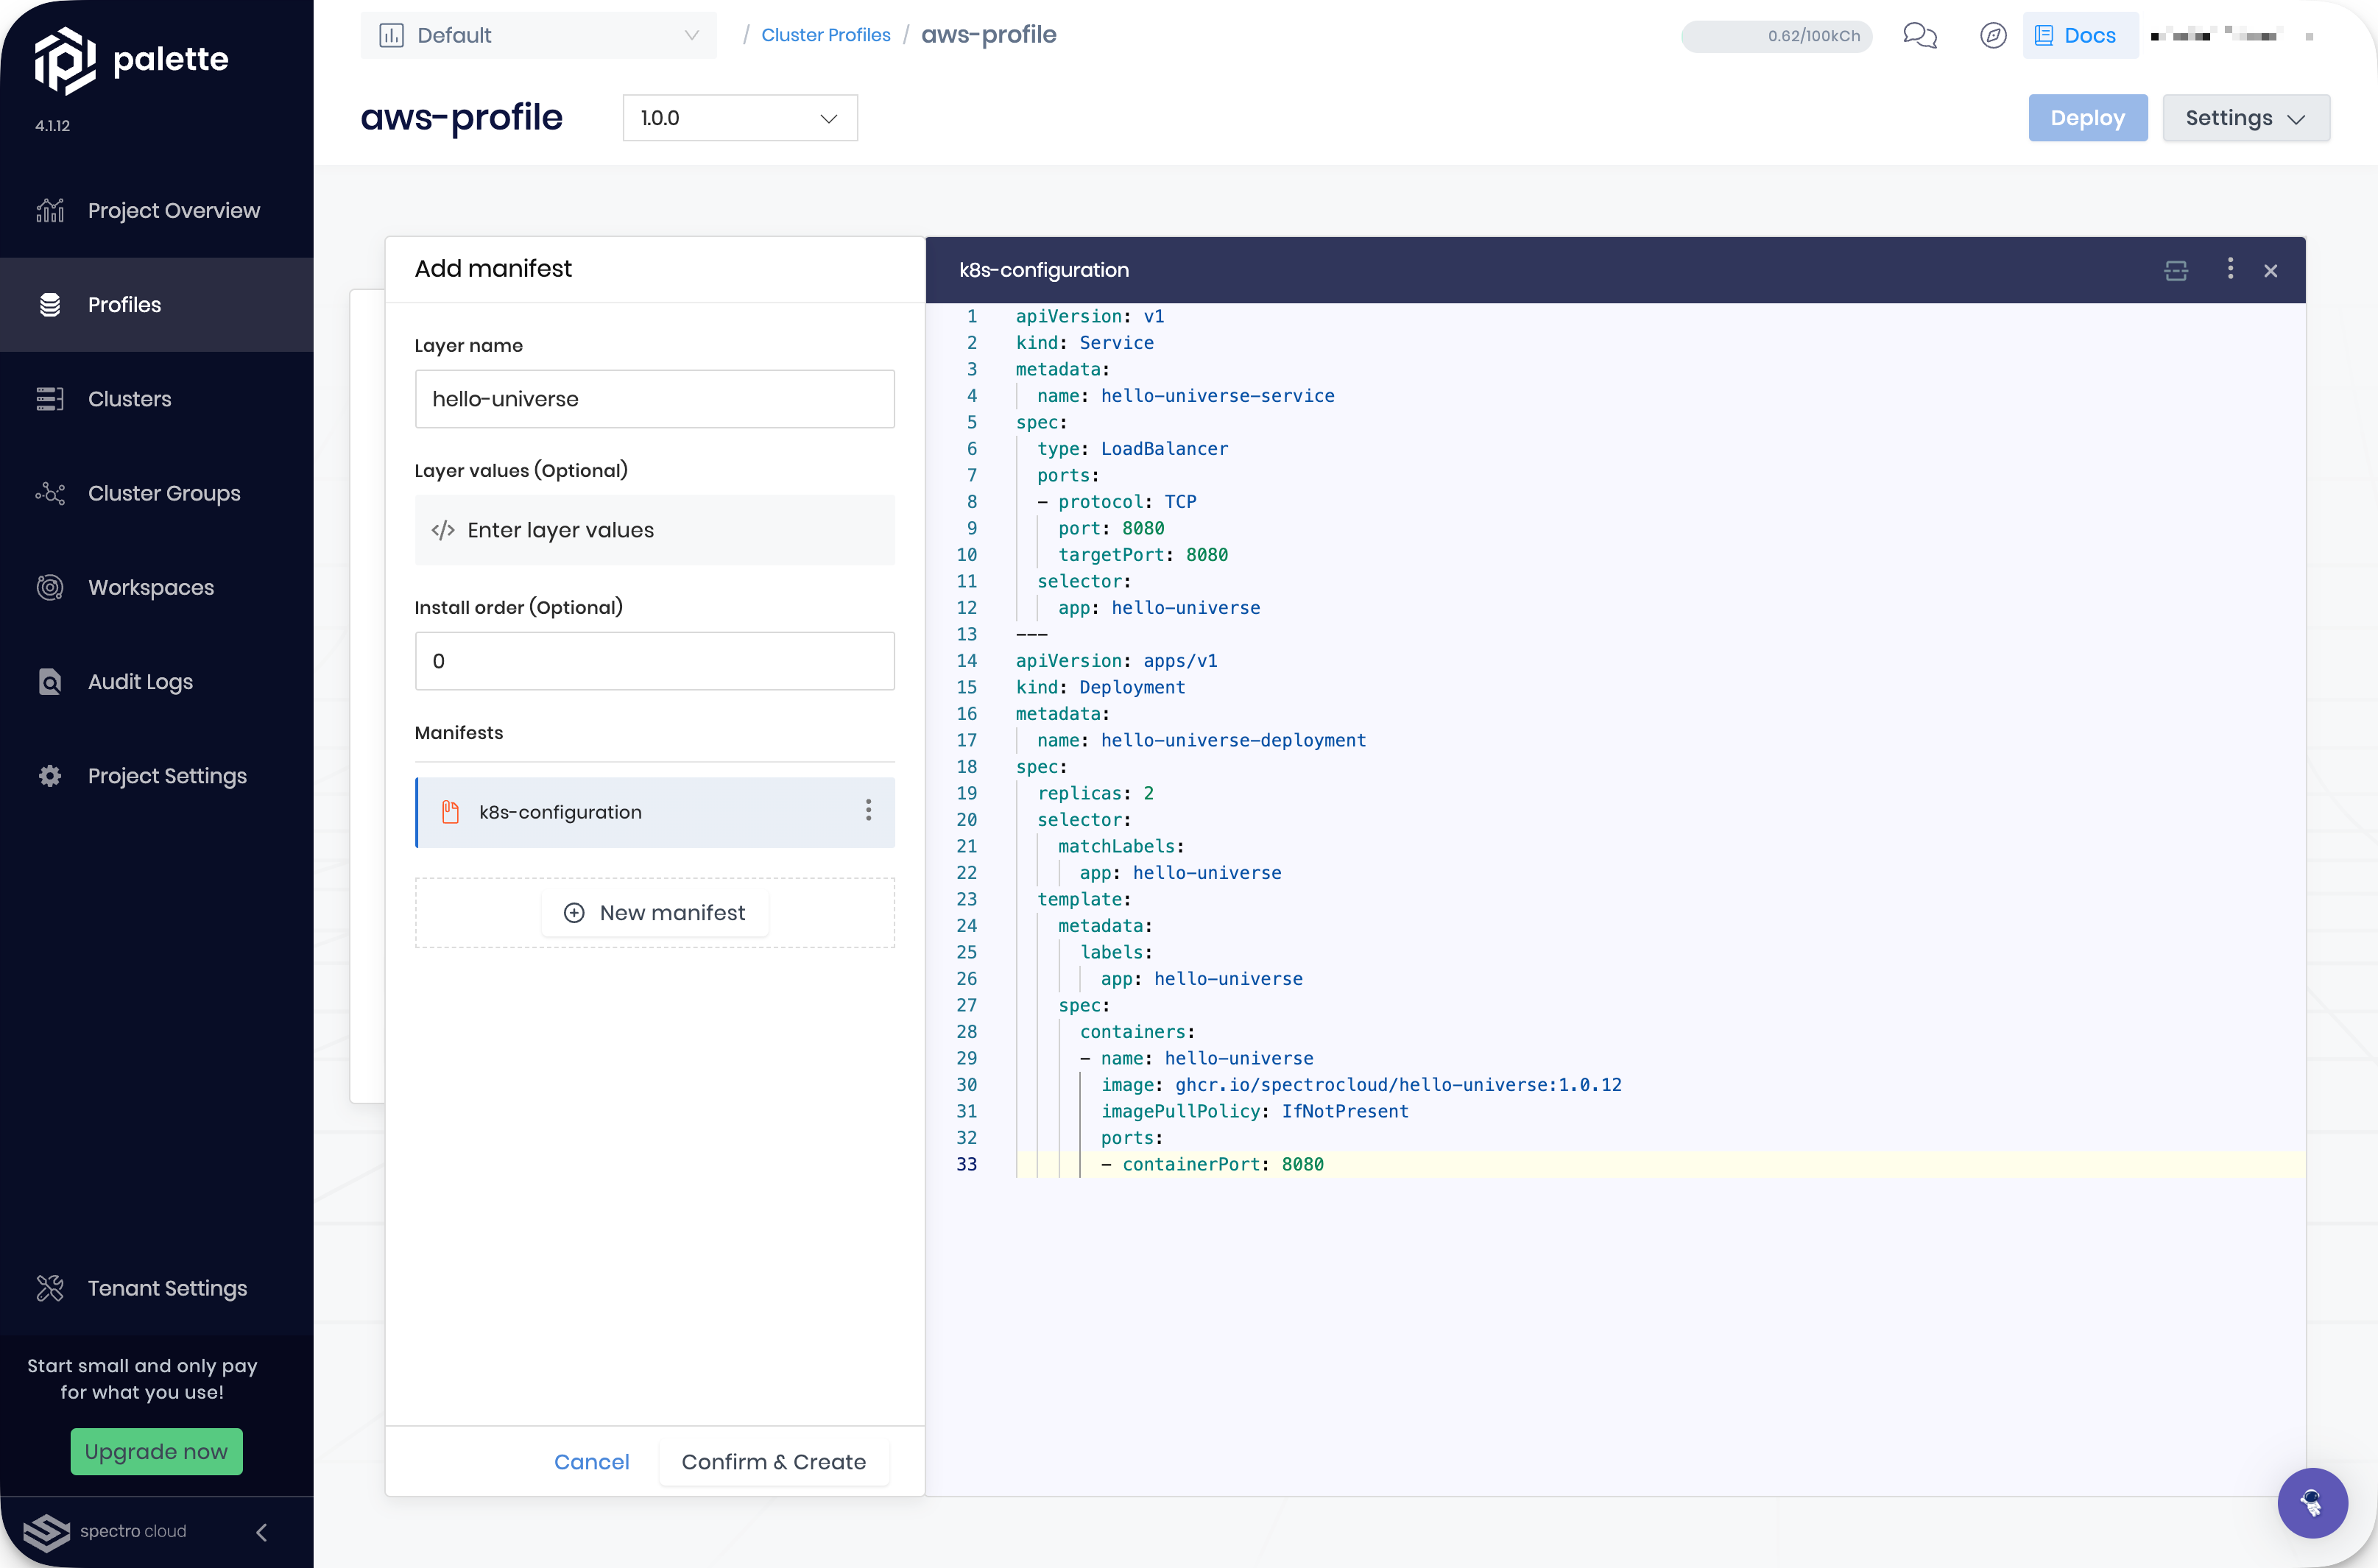This screenshot has width=2378, height=1568.
Task: Open the Default project dropdown
Action: tap(538, 35)
